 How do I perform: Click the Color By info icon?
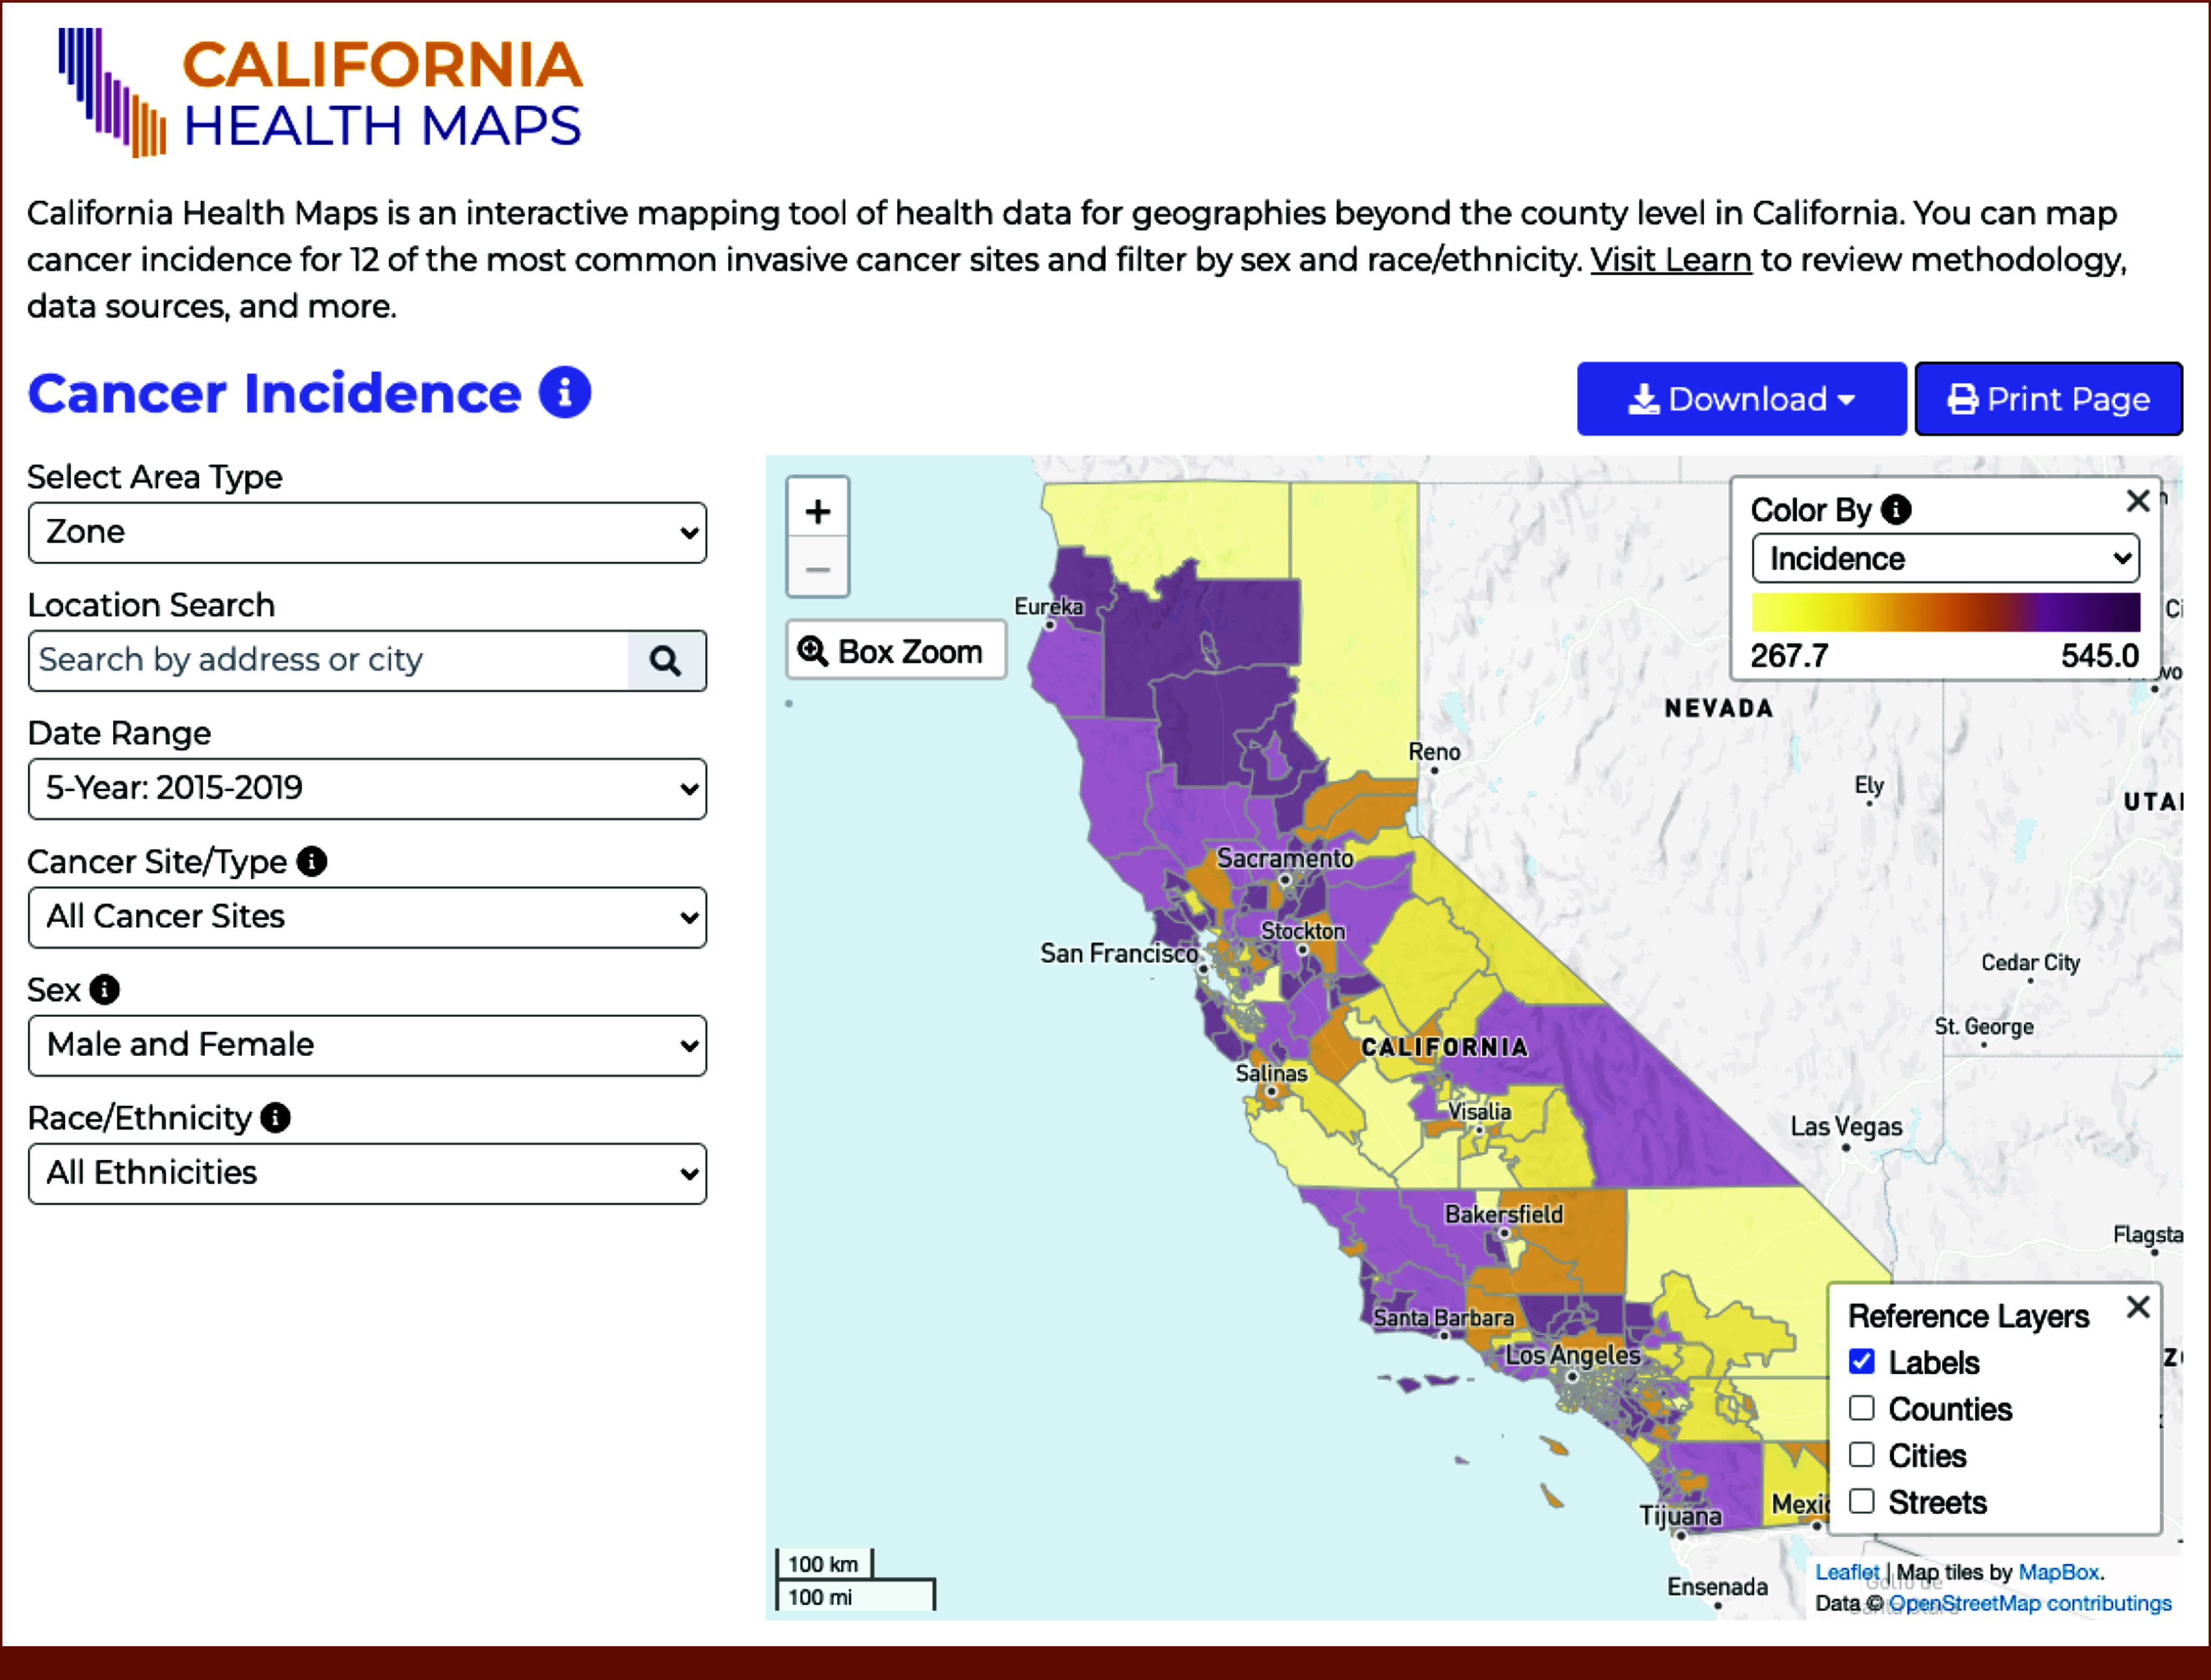(x=1896, y=510)
